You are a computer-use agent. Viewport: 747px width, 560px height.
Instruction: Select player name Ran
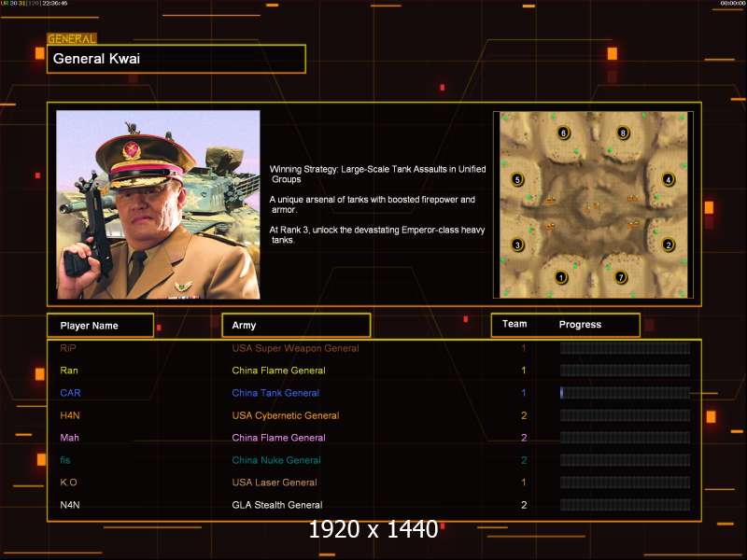click(69, 371)
